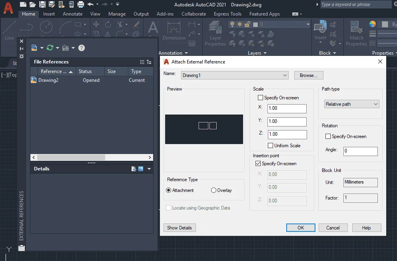The height and width of the screenshot is (261, 397).
Task: Click the Scale X value field
Action: (x=287, y=109)
